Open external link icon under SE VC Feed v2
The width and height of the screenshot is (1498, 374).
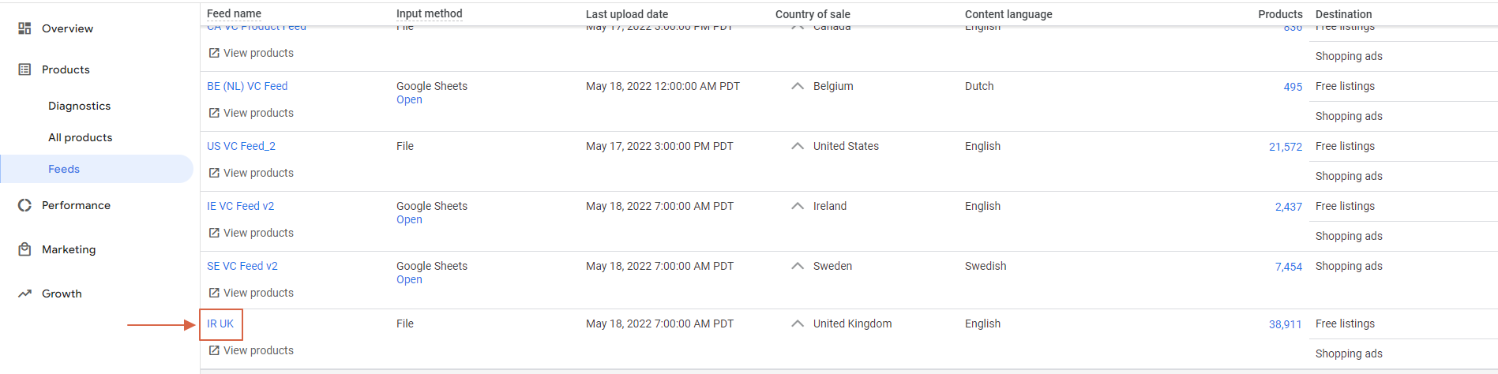tap(214, 293)
